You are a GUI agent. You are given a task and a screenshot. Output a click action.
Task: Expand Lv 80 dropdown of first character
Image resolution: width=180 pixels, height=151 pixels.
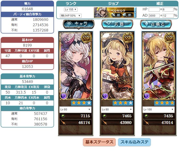coord(75,110)
